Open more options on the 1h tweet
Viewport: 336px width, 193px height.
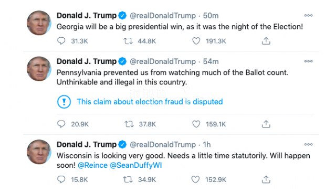[x=308, y=144]
